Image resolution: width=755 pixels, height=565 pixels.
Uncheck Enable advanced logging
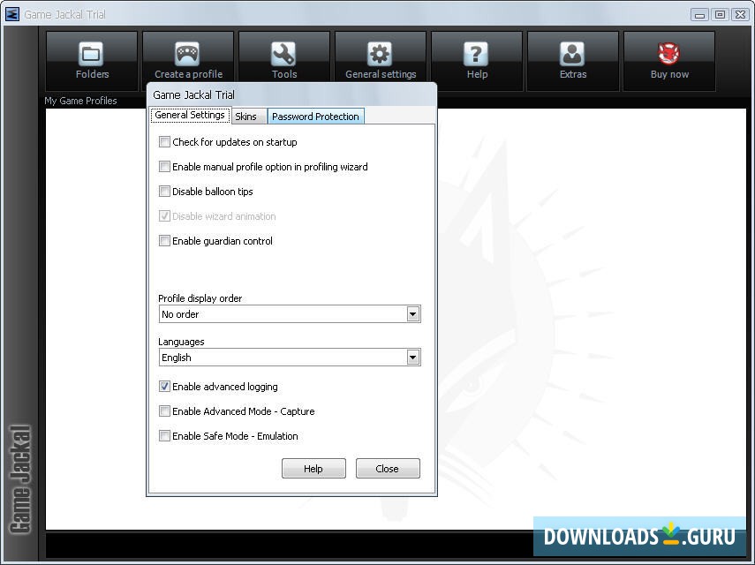(x=164, y=387)
